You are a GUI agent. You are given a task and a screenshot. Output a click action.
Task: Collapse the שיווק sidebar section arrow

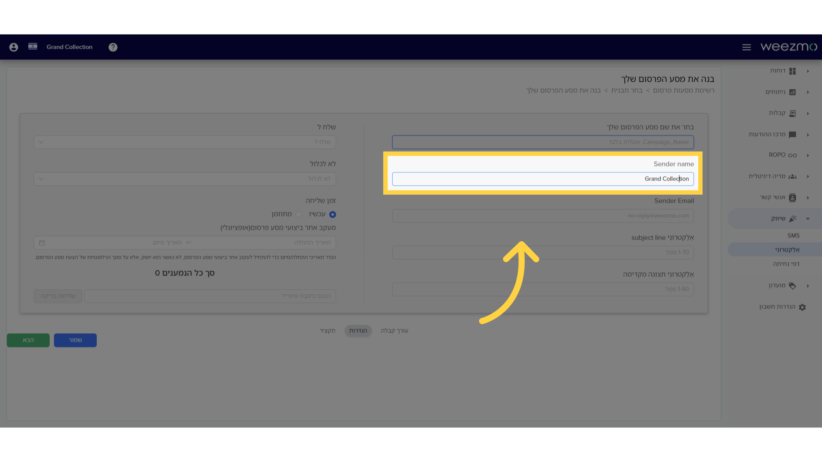(808, 219)
